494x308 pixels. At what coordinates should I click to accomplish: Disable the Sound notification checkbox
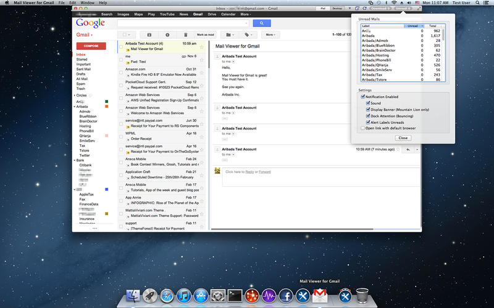368,103
